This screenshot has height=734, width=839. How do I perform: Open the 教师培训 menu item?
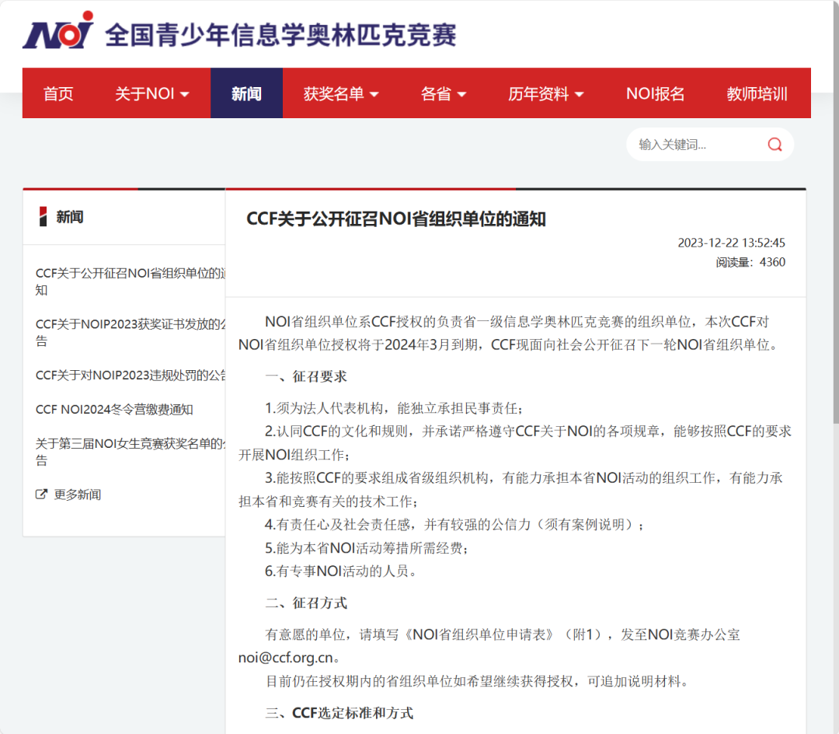757,93
